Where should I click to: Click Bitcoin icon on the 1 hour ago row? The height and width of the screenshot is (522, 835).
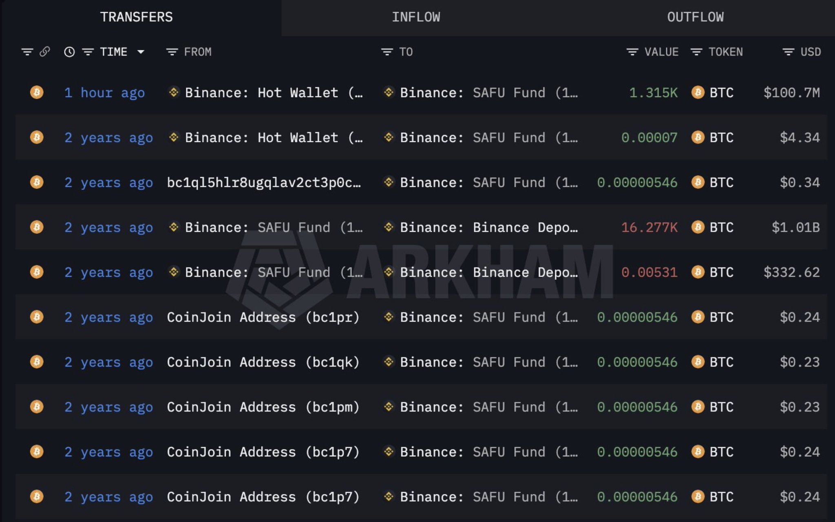(x=37, y=93)
